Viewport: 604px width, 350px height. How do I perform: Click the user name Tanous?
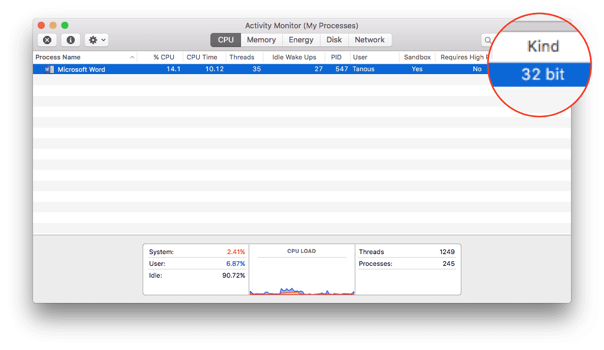(x=363, y=69)
